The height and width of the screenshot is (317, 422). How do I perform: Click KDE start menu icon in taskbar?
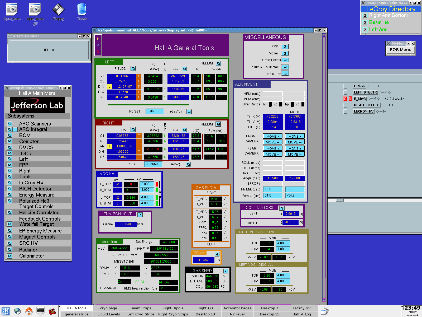pyautogui.click(x=6, y=311)
